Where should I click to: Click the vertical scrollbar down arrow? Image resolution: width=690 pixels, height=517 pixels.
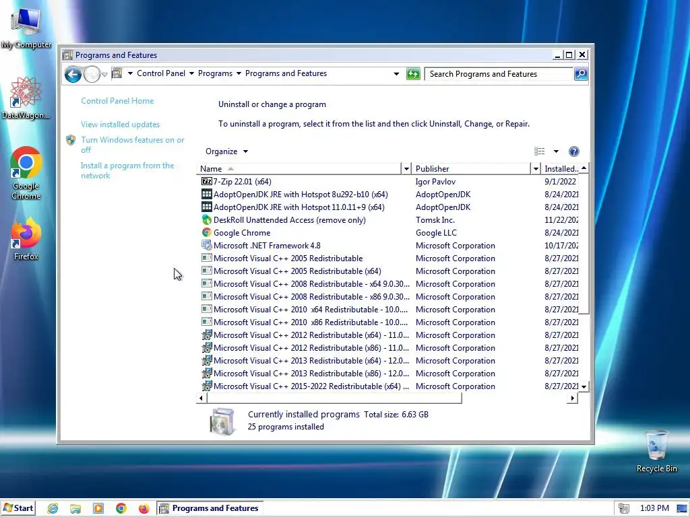point(584,386)
